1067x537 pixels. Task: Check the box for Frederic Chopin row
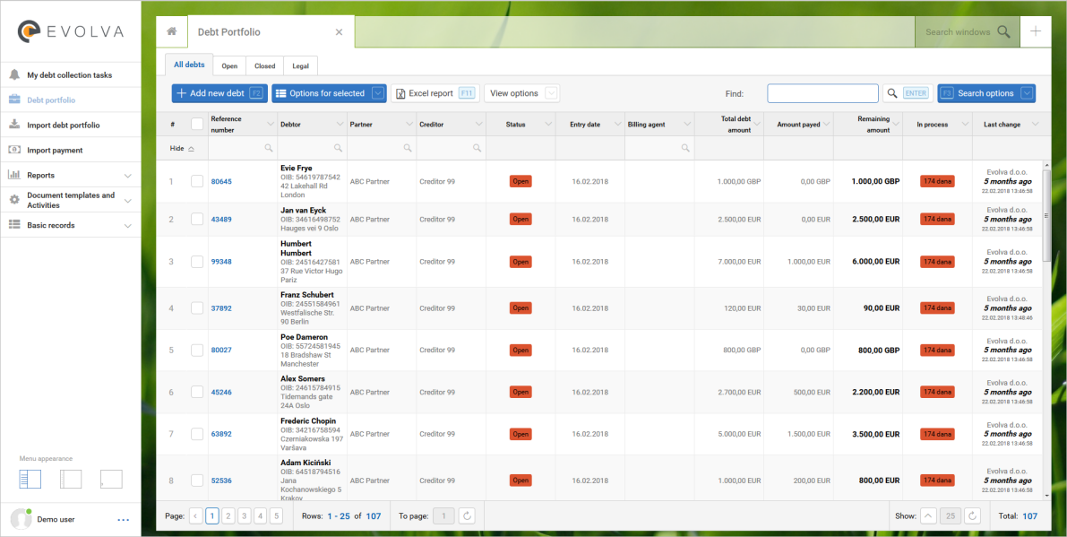coord(197,434)
